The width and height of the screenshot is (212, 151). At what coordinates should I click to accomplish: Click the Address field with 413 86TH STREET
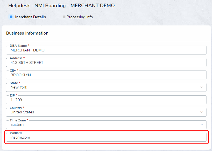tap(106, 63)
